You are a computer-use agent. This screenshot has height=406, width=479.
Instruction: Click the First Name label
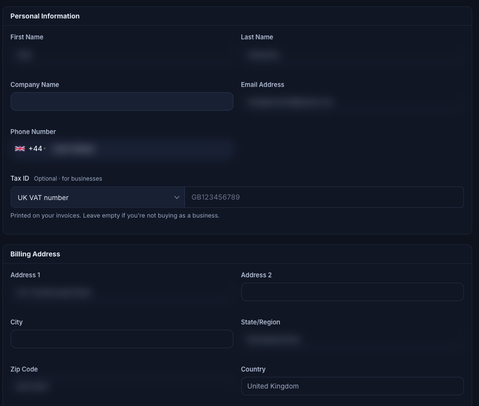[27, 37]
